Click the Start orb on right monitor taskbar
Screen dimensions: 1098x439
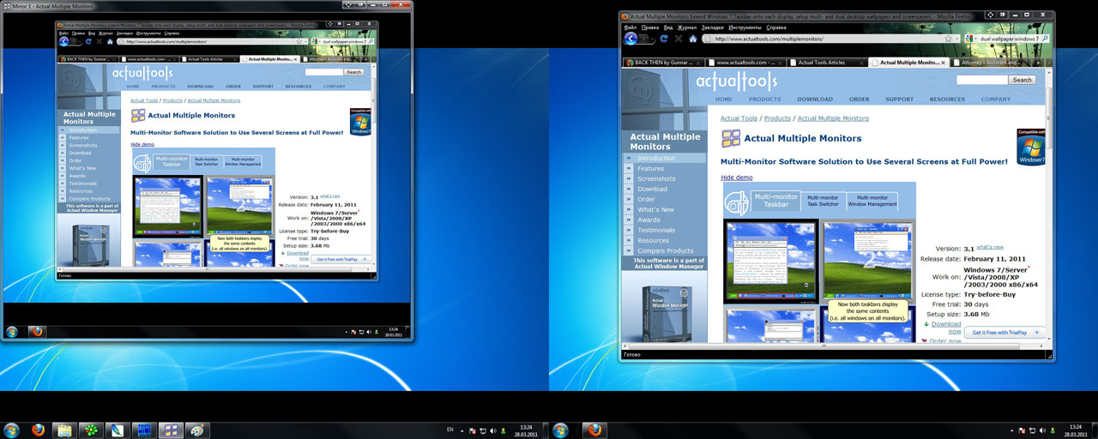click(x=561, y=430)
